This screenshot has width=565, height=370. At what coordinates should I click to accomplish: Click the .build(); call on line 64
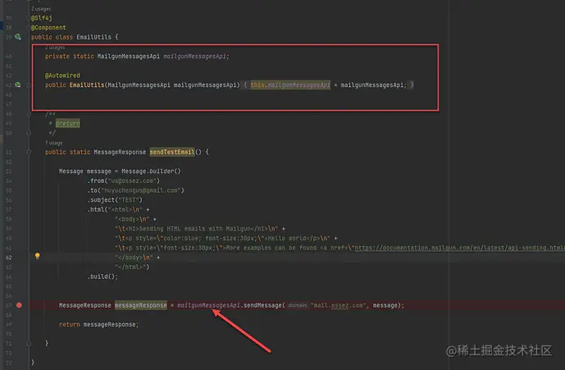(103, 276)
